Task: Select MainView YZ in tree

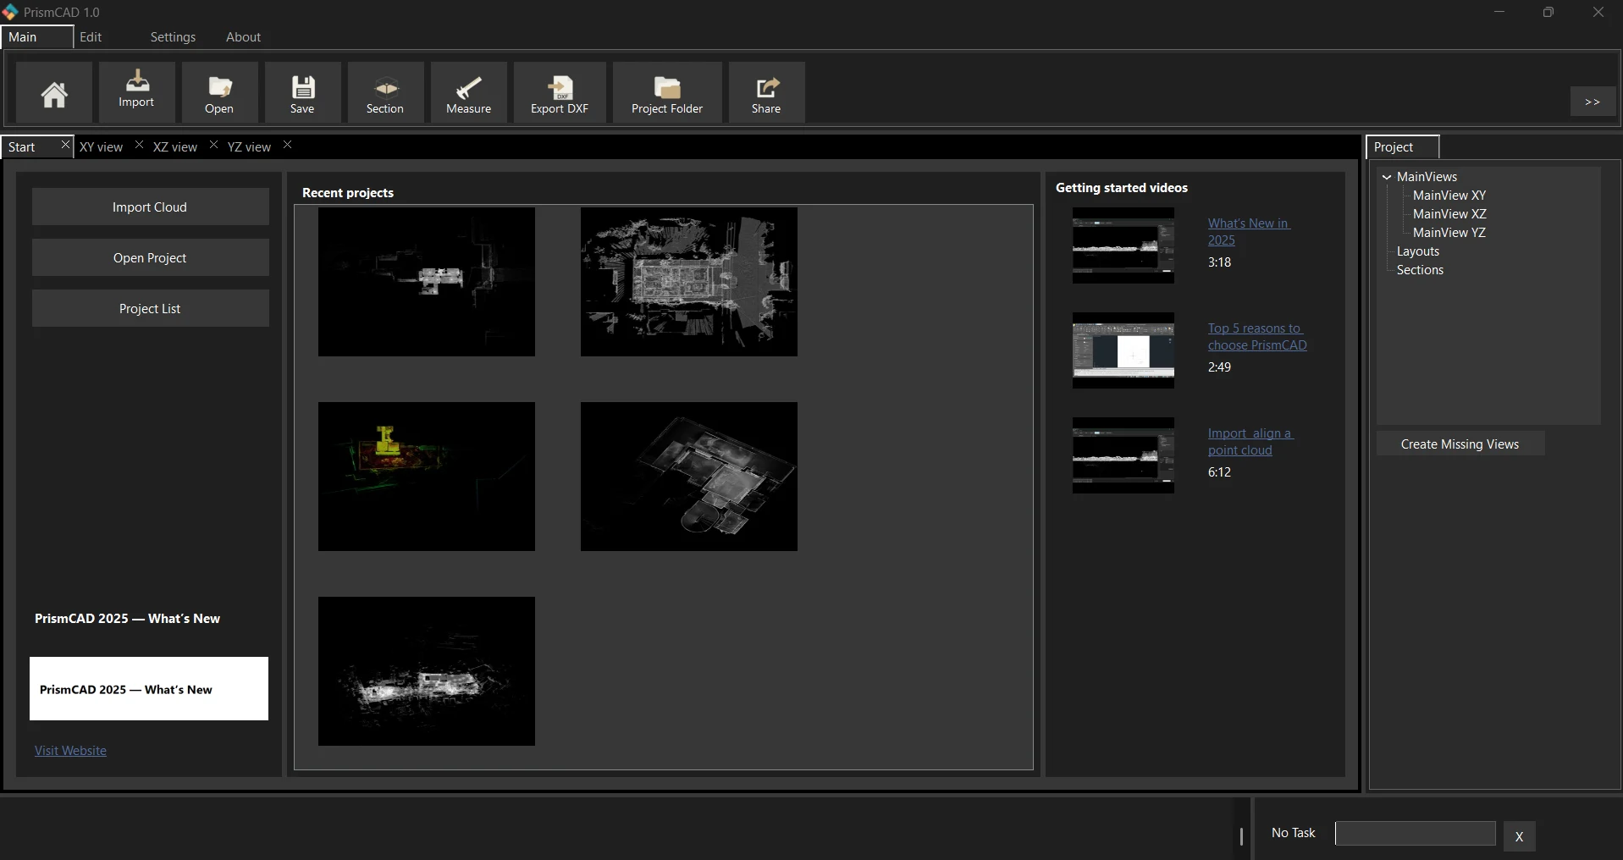Action: [1449, 233]
